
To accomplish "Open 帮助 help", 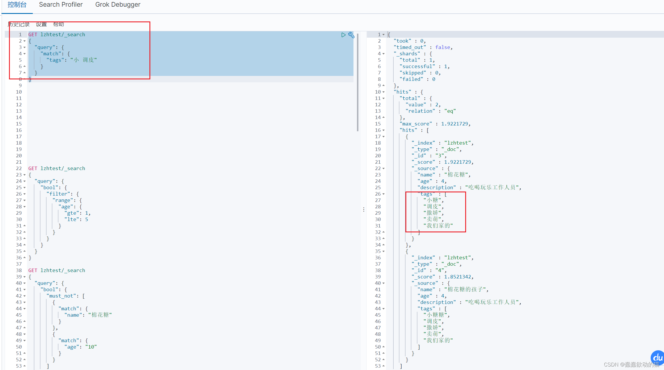I will tap(58, 24).
